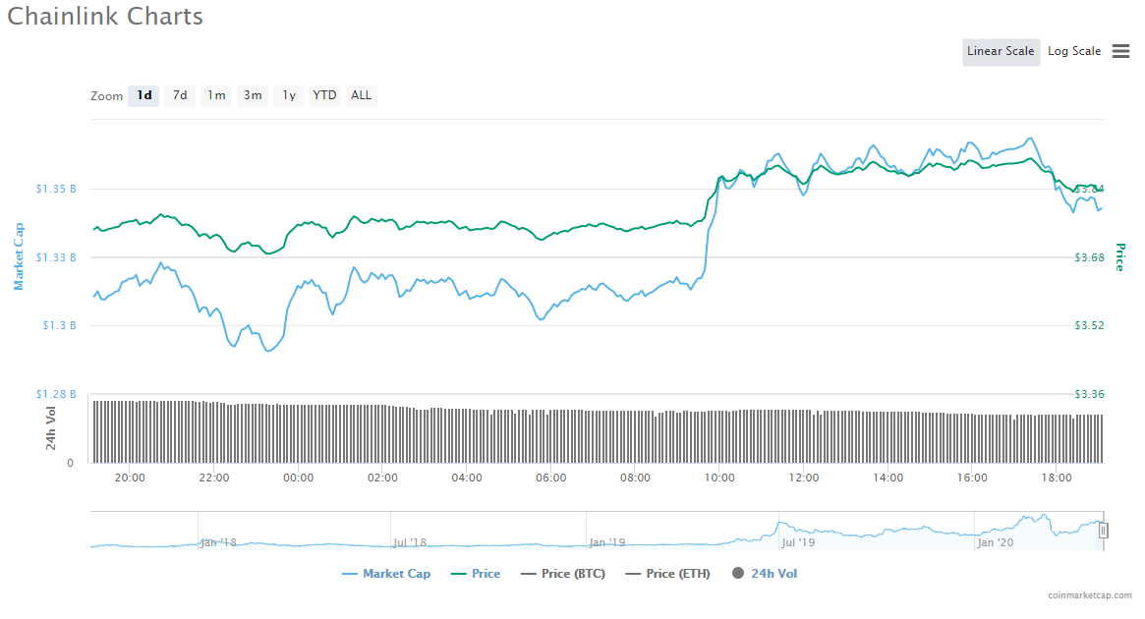
Task: Click the 00:00 time axis label
Action: [298, 478]
